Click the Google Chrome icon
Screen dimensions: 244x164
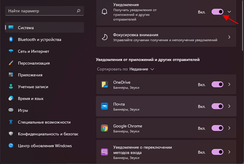105,128
